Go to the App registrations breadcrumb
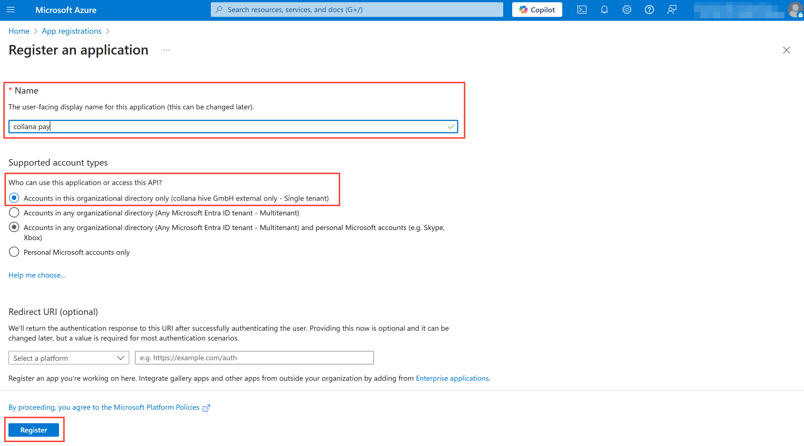The image size is (804, 446). [71, 31]
